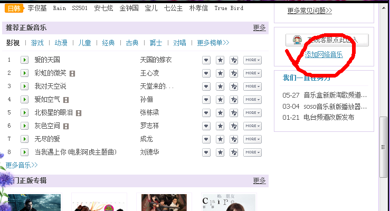Open the 更多榜单>> link
390x211 pixels.
213,43
